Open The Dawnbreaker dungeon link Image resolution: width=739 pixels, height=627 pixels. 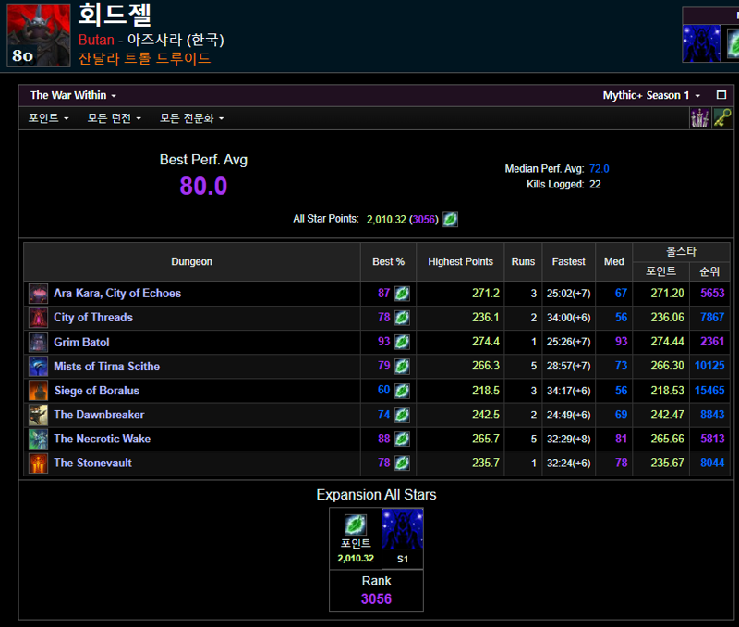99,415
